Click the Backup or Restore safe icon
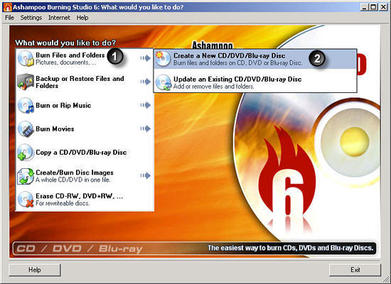 [26, 82]
